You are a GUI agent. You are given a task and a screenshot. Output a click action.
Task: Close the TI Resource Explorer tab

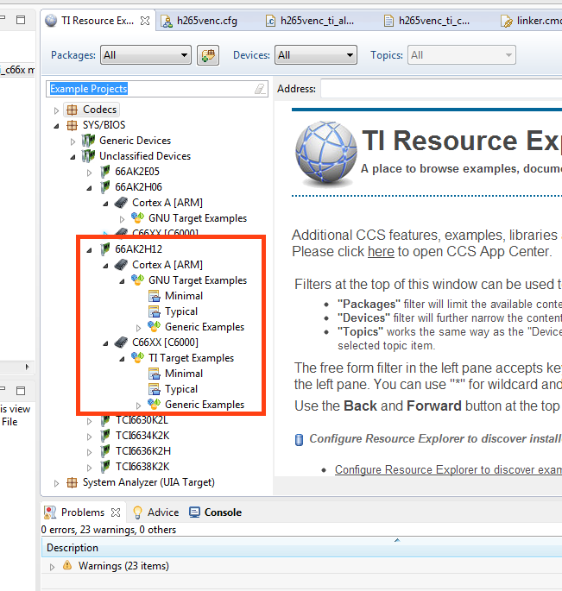point(145,21)
